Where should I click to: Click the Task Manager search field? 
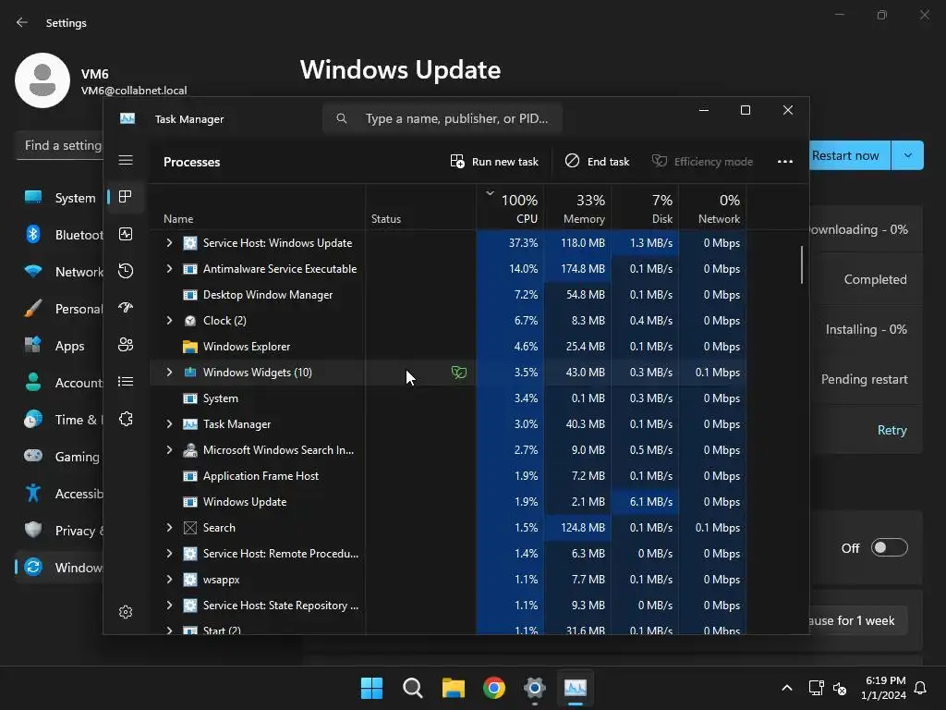pos(443,118)
